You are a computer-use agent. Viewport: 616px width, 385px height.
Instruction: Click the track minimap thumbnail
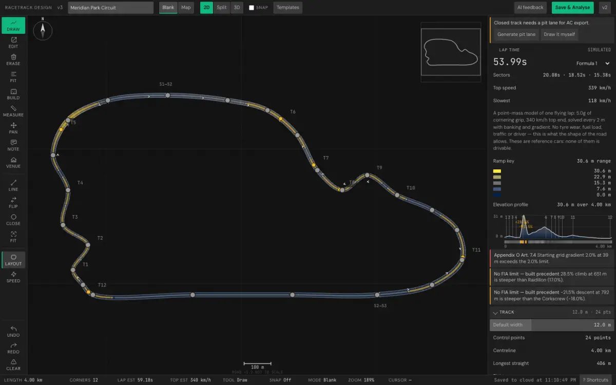(x=451, y=51)
